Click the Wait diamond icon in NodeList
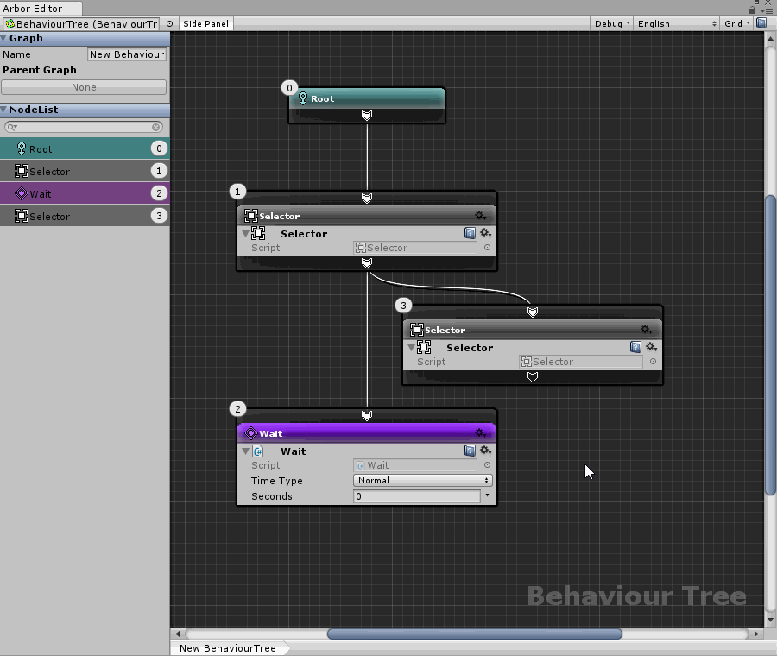This screenshot has width=777, height=656. pyautogui.click(x=22, y=193)
